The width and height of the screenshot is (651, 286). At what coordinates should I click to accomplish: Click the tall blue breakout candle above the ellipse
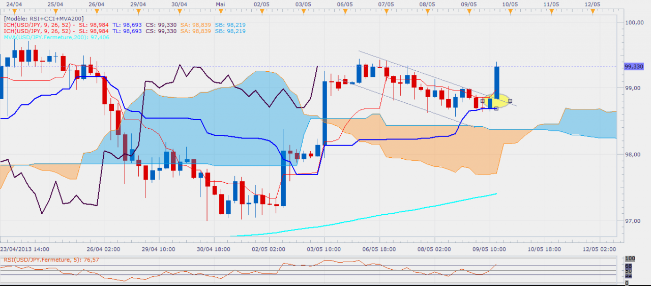(x=497, y=80)
